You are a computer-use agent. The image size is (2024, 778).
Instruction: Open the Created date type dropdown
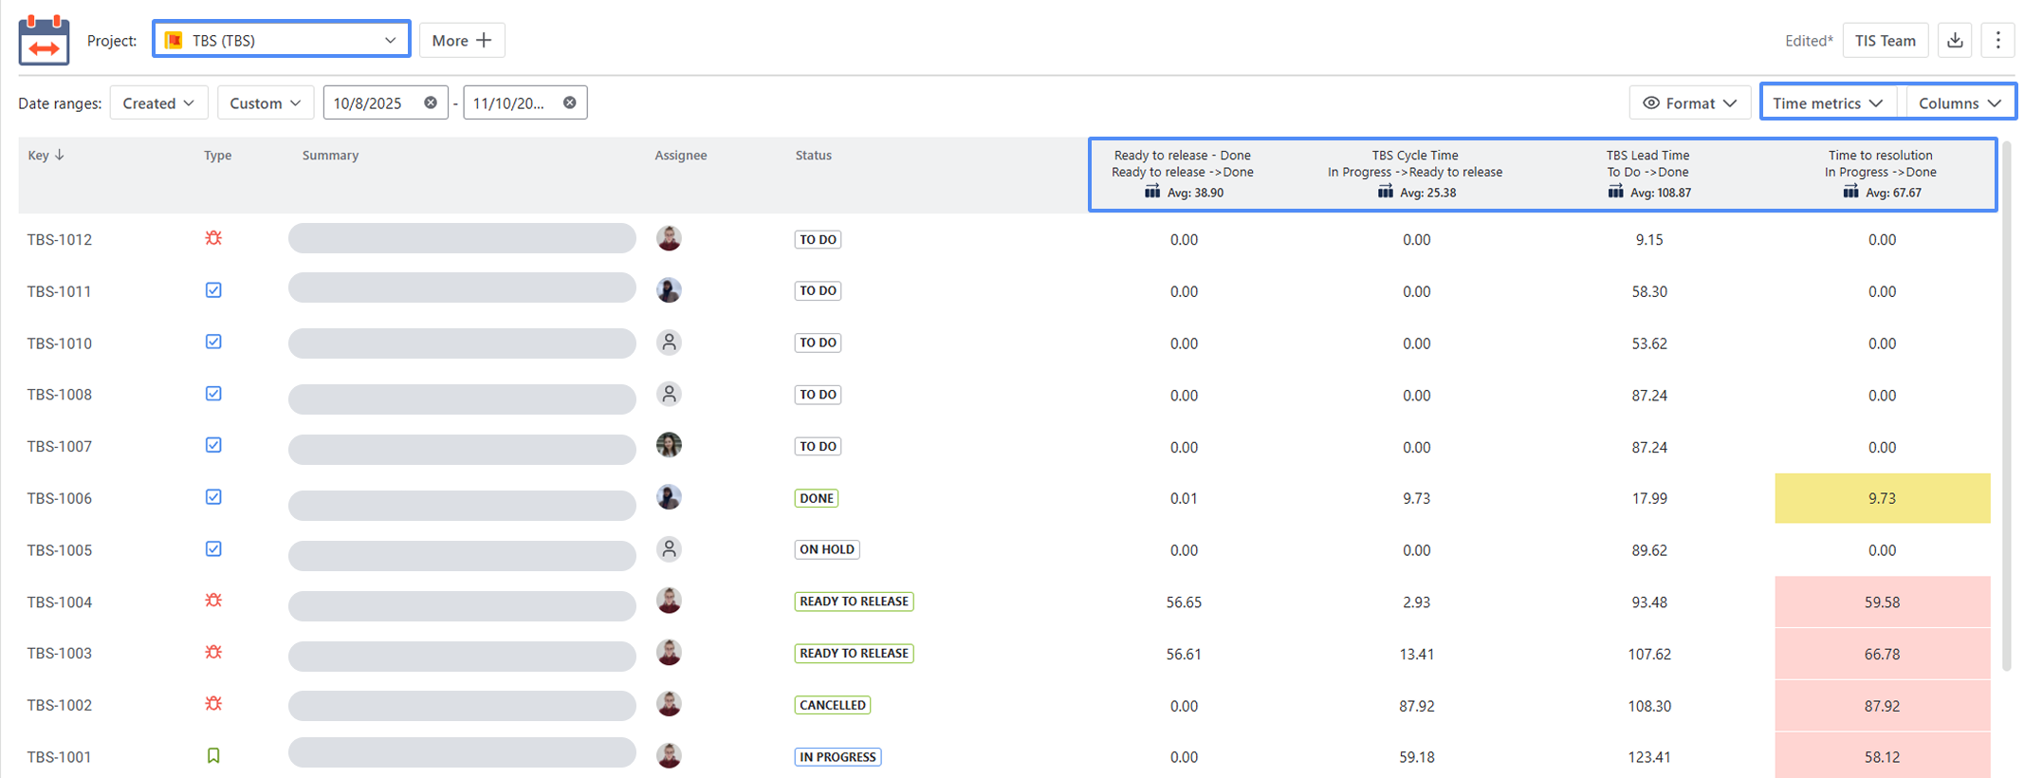click(158, 102)
